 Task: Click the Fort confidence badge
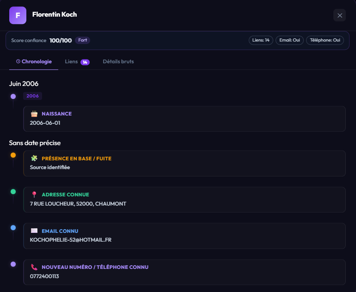83,40
